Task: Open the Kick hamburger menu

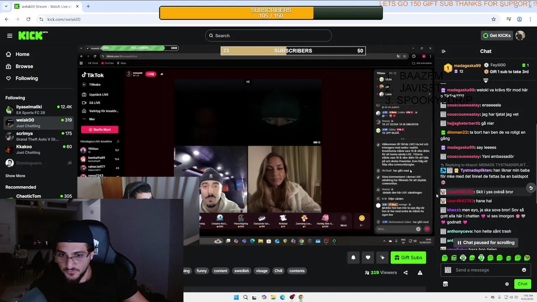Action: point(10,36)
